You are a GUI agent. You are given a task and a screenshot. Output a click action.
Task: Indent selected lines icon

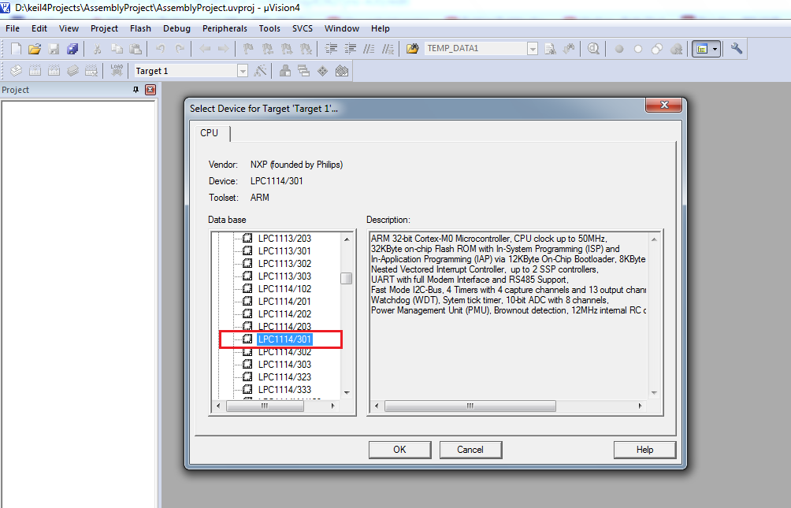tap(331, 49)
